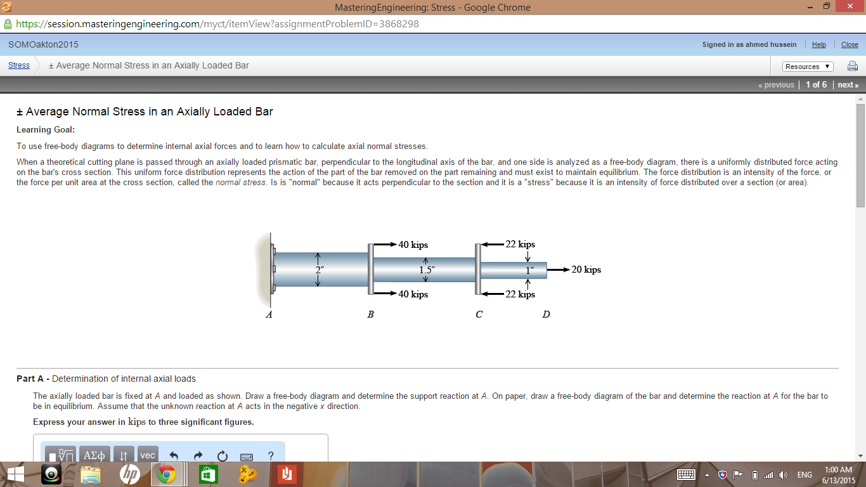Click scrollbar down arrow
This screenshot has width=866, height=487.
pos(860,456)
